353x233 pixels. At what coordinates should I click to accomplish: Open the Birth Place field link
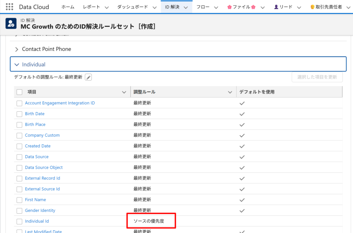coord(35,124)
